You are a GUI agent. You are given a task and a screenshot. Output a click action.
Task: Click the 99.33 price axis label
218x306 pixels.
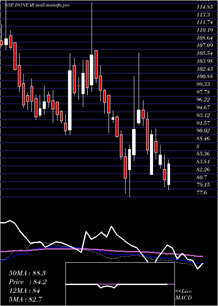(204, 84)
